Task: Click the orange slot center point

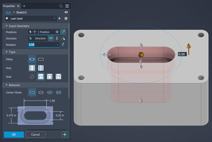Action: (x=141, y=55)
